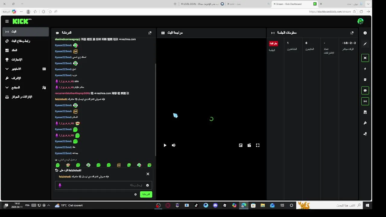The height and width of the screenshot is (217, 386).
Task: Click the live time value in session info
Action: coord(349,43)
